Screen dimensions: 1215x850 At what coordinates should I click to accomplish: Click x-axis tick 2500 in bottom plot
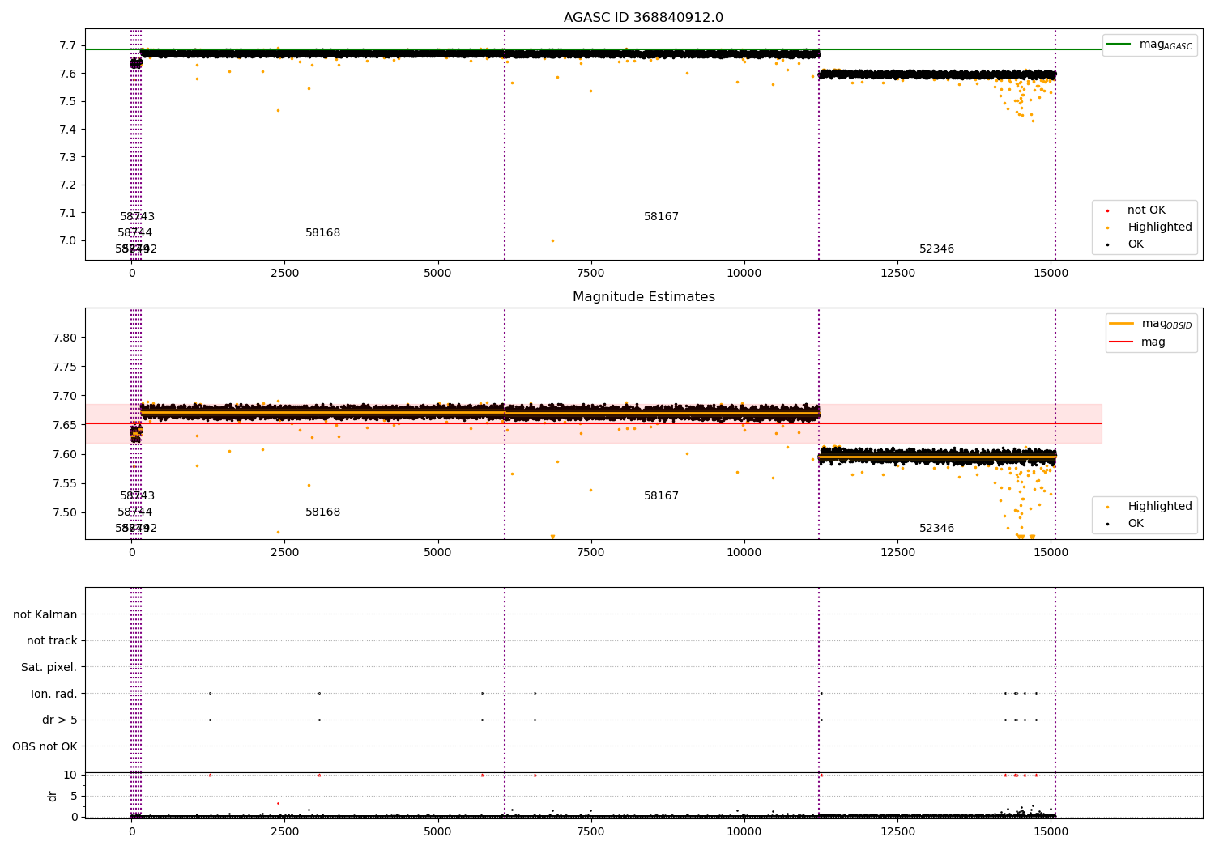click(x=285, y=832)
